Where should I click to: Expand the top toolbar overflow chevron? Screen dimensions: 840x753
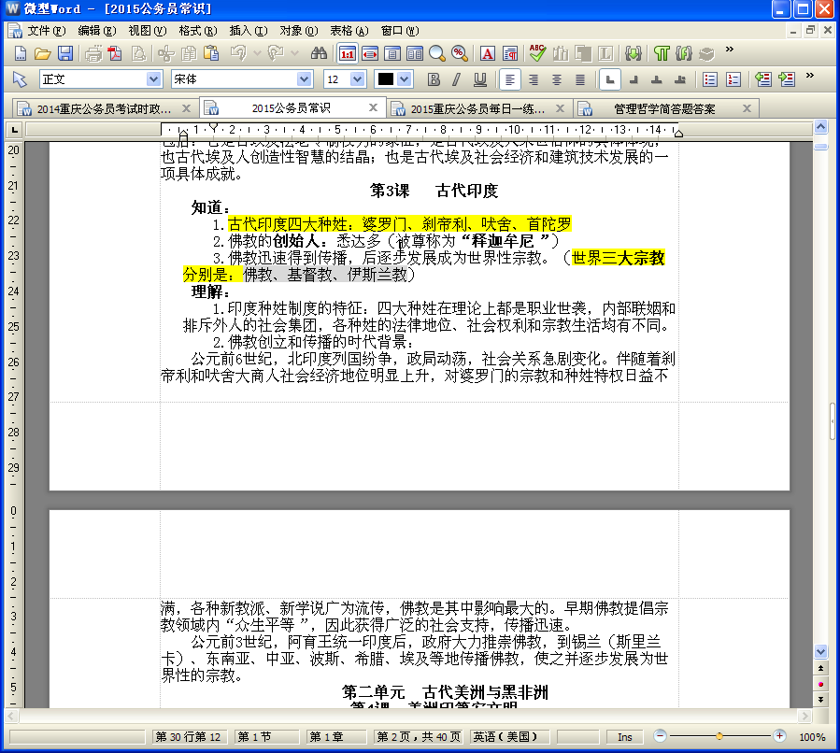(729, 50)
